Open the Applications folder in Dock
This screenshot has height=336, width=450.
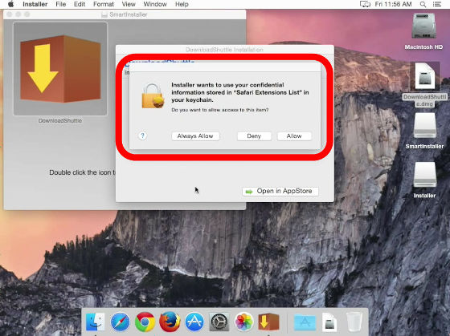point(305,322)
